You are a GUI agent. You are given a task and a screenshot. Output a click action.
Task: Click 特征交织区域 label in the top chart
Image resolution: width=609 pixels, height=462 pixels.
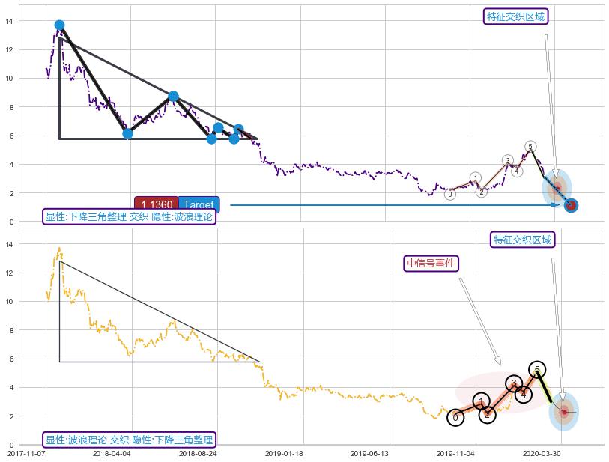tap(516, 16)
